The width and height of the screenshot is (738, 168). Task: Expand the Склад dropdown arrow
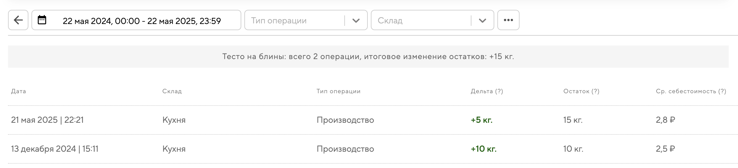483,21
